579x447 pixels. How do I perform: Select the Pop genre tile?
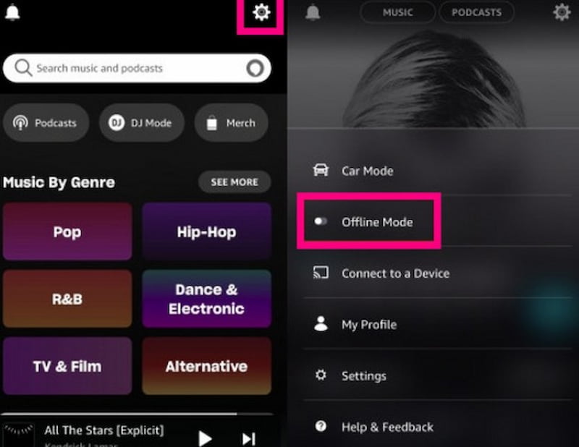[x=67, y=231]
